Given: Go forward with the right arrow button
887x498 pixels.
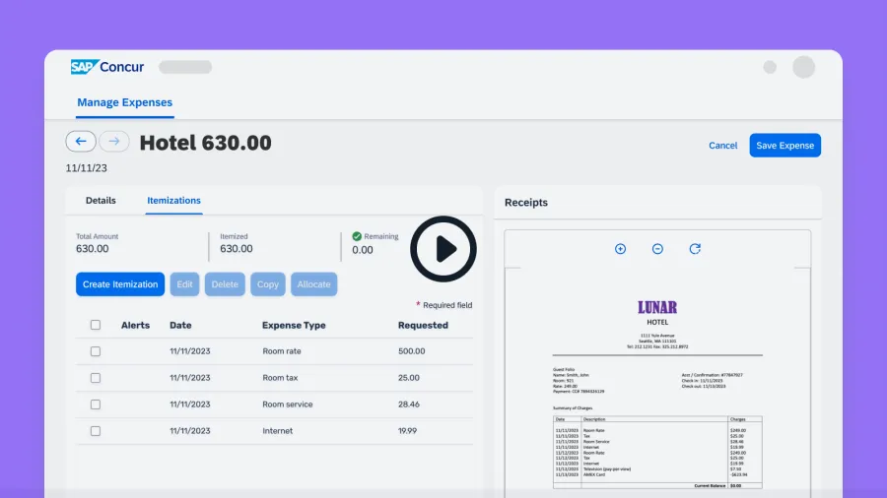Looking at the screenshot, I should click(x=114, y=141).
